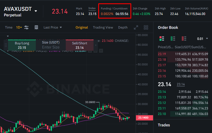212x133 pixels.
Task: Open the multi-chart grid layout icon
Action: coord(146,27)
